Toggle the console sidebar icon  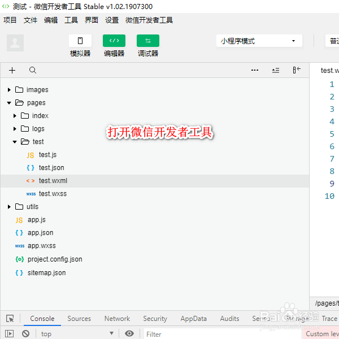point(9,333)
